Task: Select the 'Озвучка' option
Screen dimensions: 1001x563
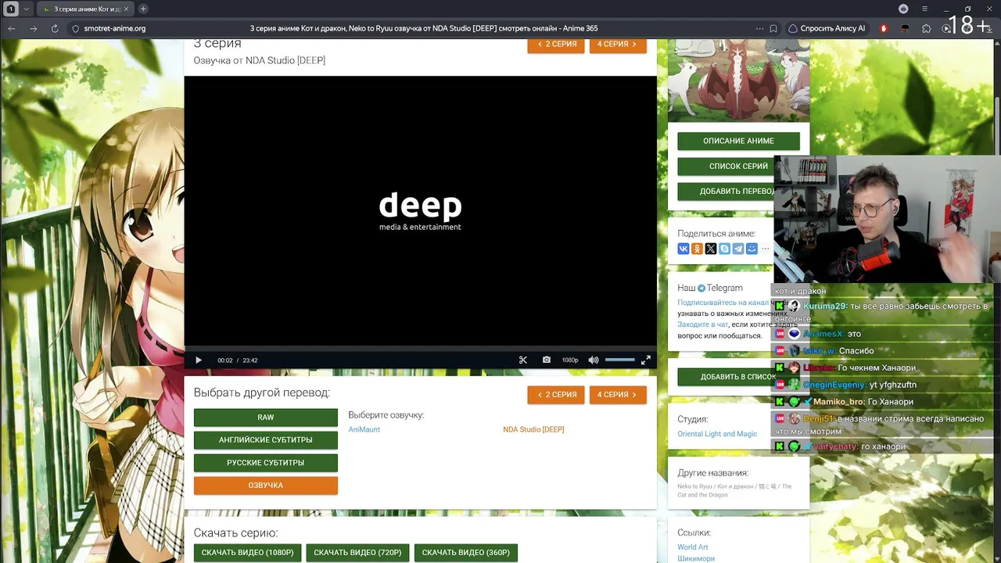Action: coord(266,486)
